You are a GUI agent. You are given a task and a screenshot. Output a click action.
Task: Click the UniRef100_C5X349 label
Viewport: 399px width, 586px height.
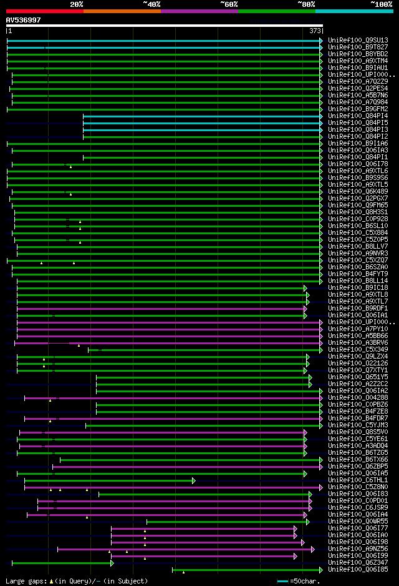click(x=358, y=349)
